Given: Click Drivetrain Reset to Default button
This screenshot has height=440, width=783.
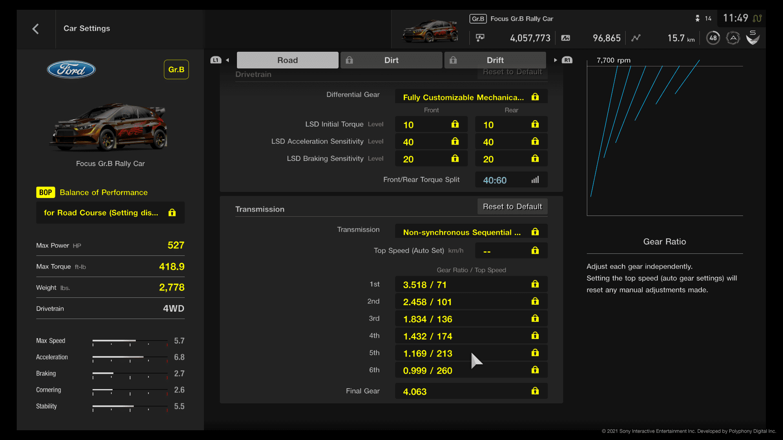Looking at the screenshot, I should [512, 72].
